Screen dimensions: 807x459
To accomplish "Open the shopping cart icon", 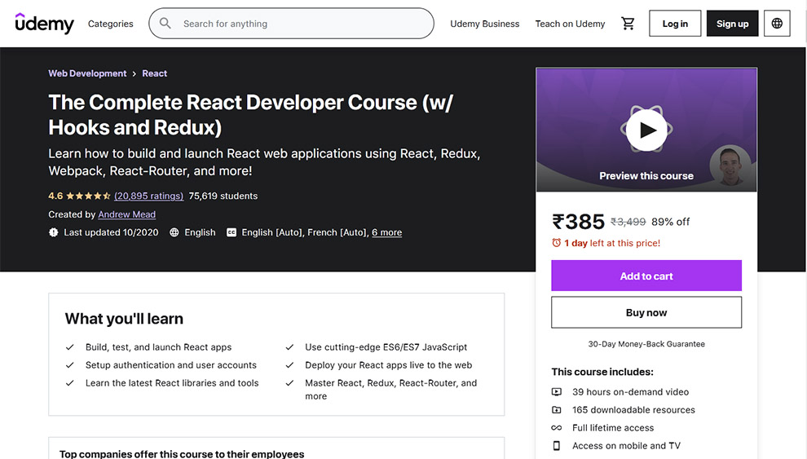I will tap(628, 23).
